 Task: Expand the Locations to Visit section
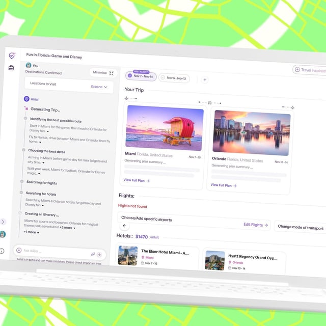[99, 87]
